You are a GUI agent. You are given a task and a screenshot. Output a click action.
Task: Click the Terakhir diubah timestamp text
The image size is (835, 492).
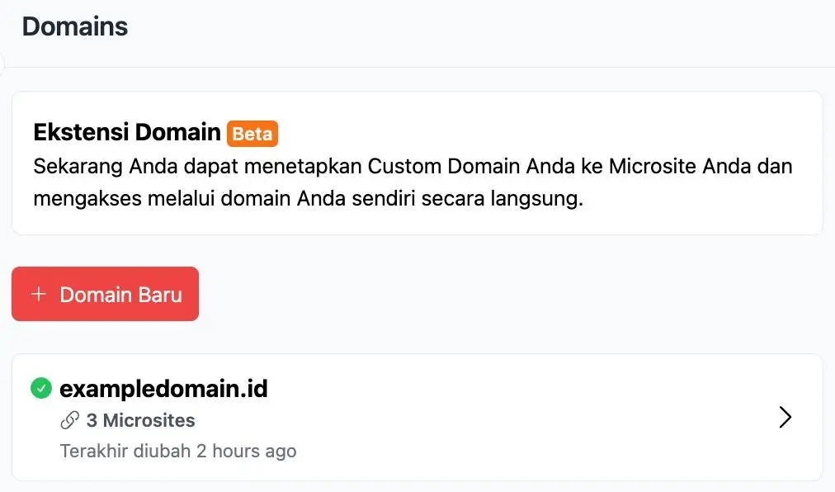point(177,452)
